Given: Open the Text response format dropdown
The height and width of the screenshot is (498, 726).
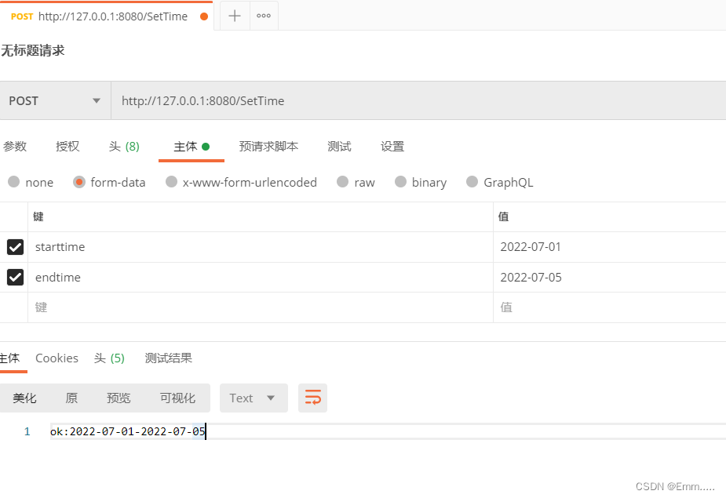Looking at the screenshot, I should click(x=253, y=398).
